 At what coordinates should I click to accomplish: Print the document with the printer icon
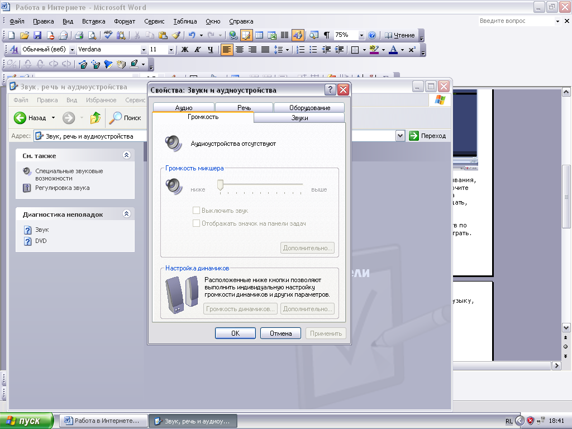point(79,35)
